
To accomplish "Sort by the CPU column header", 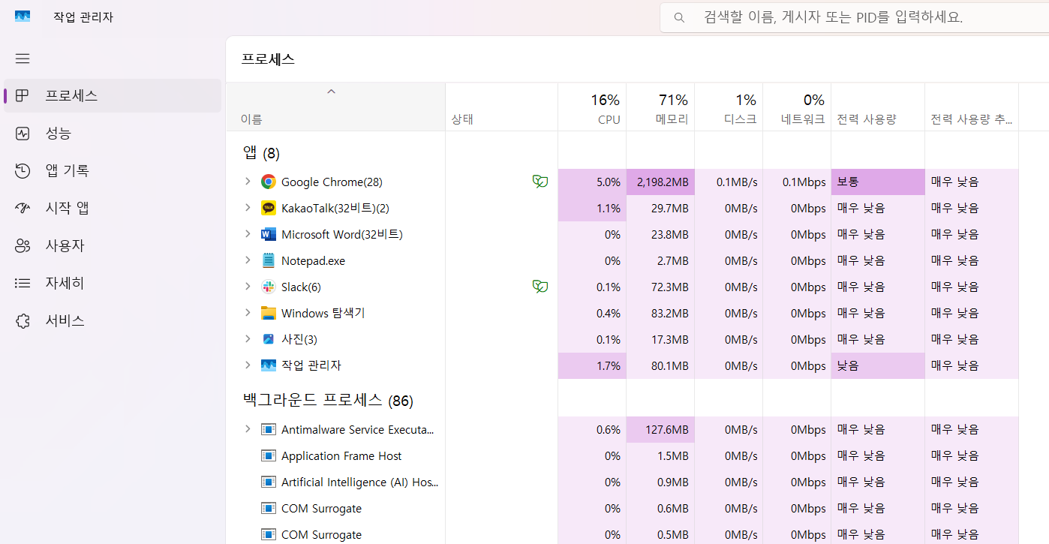I will pos(592,107).
